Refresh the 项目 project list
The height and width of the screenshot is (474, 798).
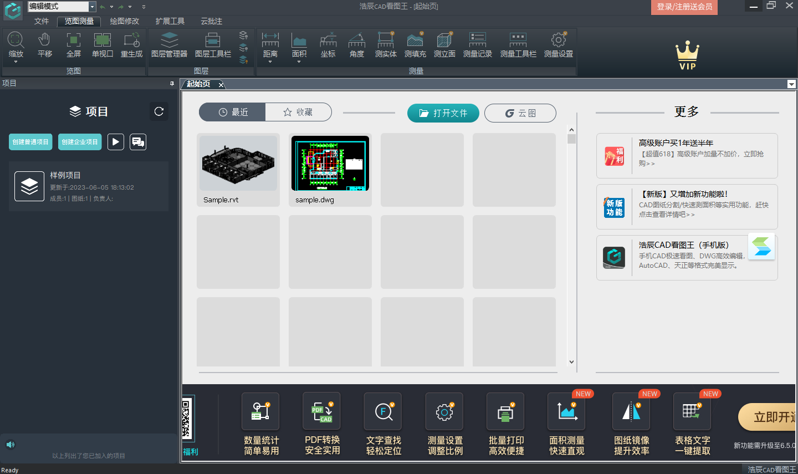click(x=159, y=111)
